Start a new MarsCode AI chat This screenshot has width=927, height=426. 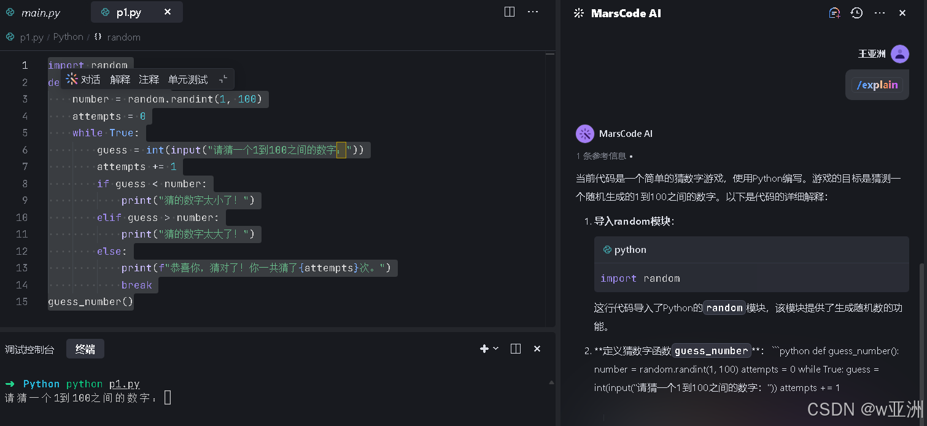(834, 13)
